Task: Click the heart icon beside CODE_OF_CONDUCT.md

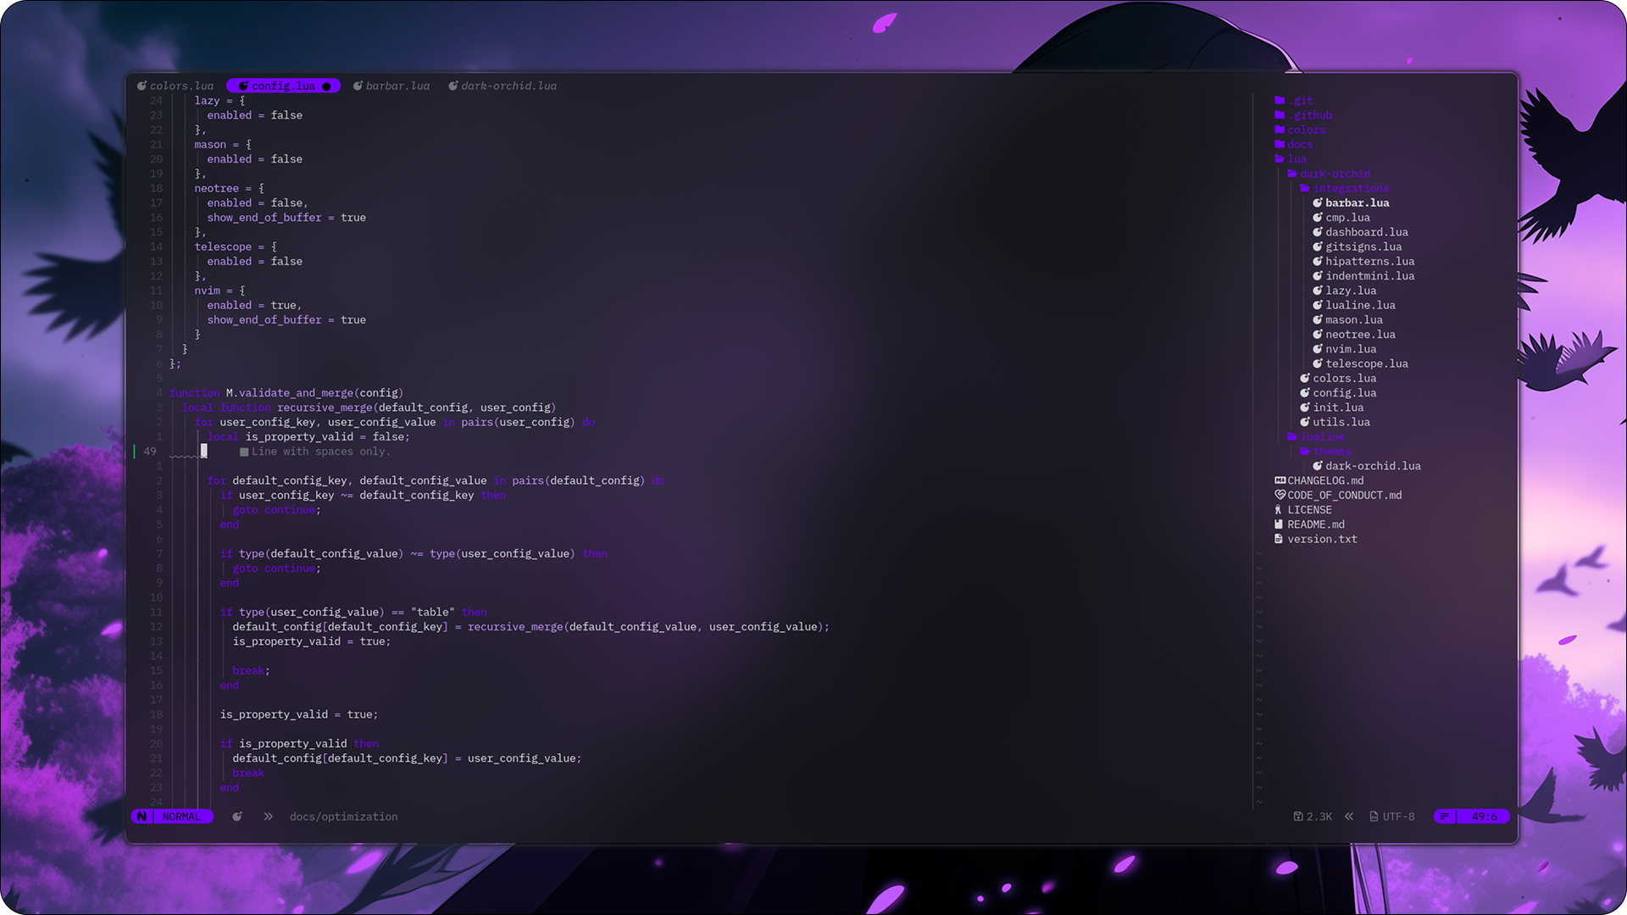Action: (x=1280, y=495)
